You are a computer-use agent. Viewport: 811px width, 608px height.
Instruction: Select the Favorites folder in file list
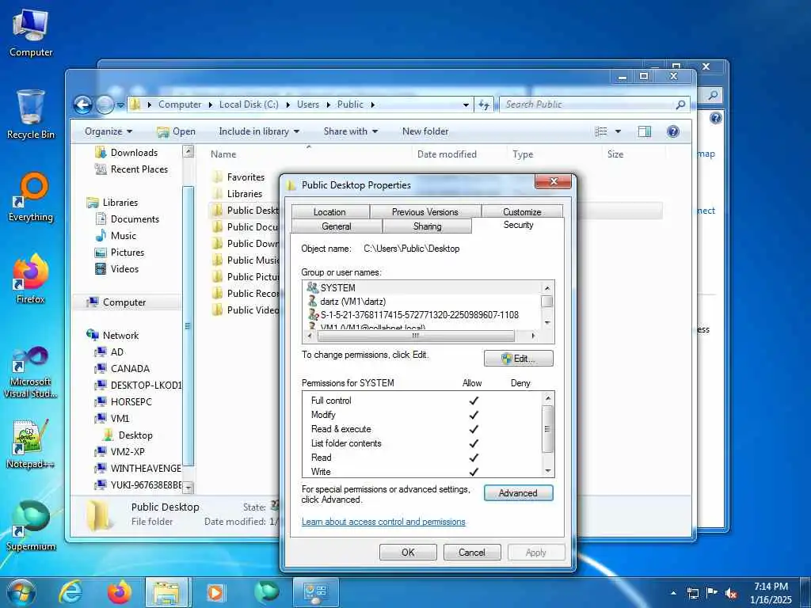coord(246,177)
